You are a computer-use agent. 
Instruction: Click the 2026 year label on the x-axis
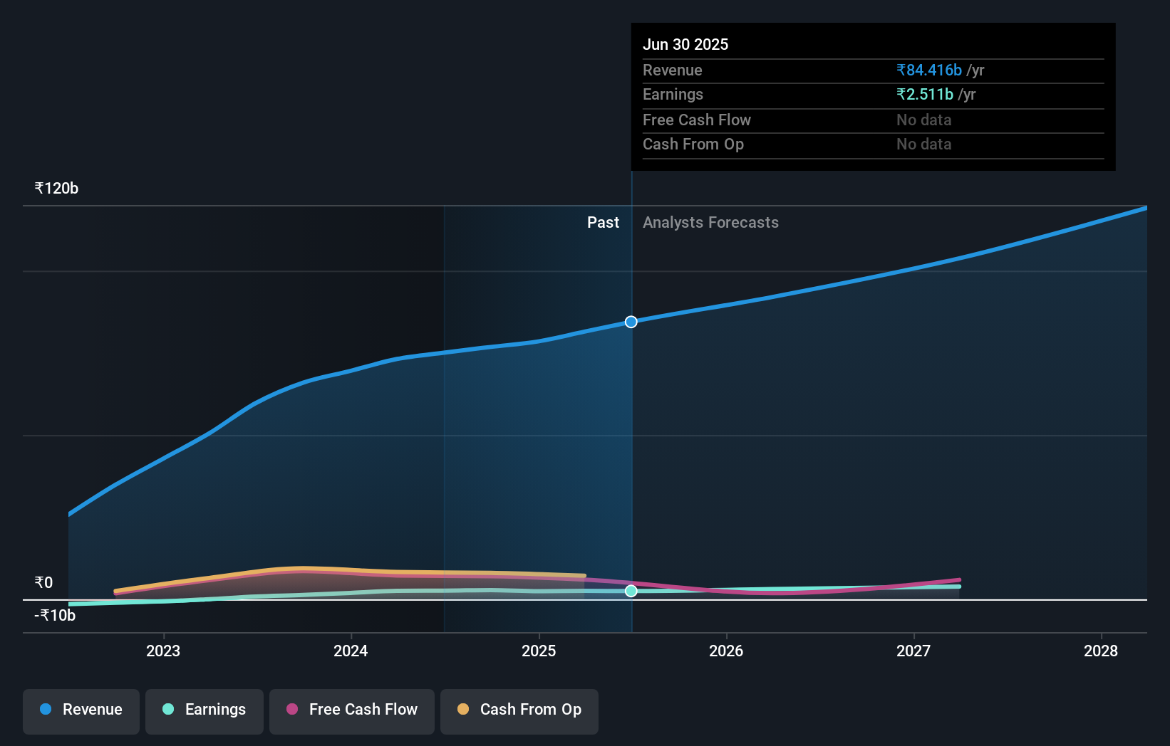coord(726,651)
